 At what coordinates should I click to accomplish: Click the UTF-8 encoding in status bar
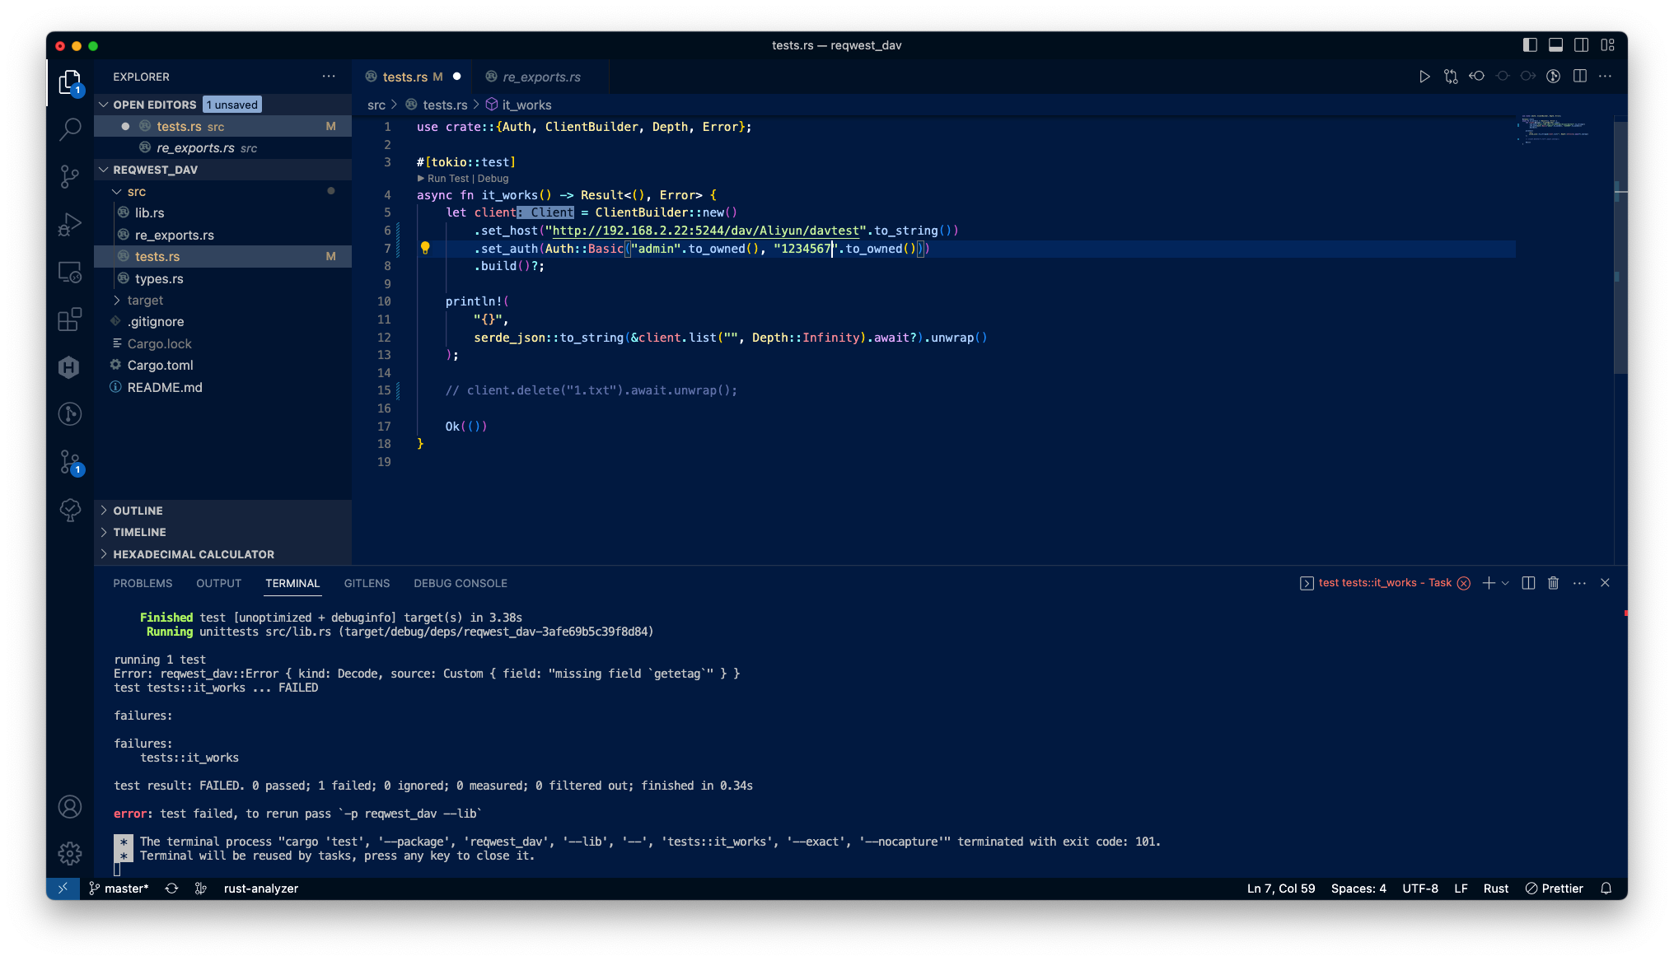tap(1420, 889)
